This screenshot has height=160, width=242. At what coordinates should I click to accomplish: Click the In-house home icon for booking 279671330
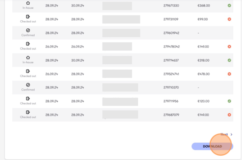click(28, 3)
